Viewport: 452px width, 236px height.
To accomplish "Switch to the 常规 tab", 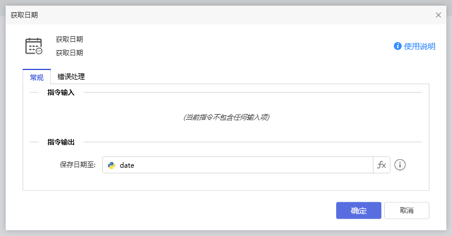I will (x=37, y=77).
